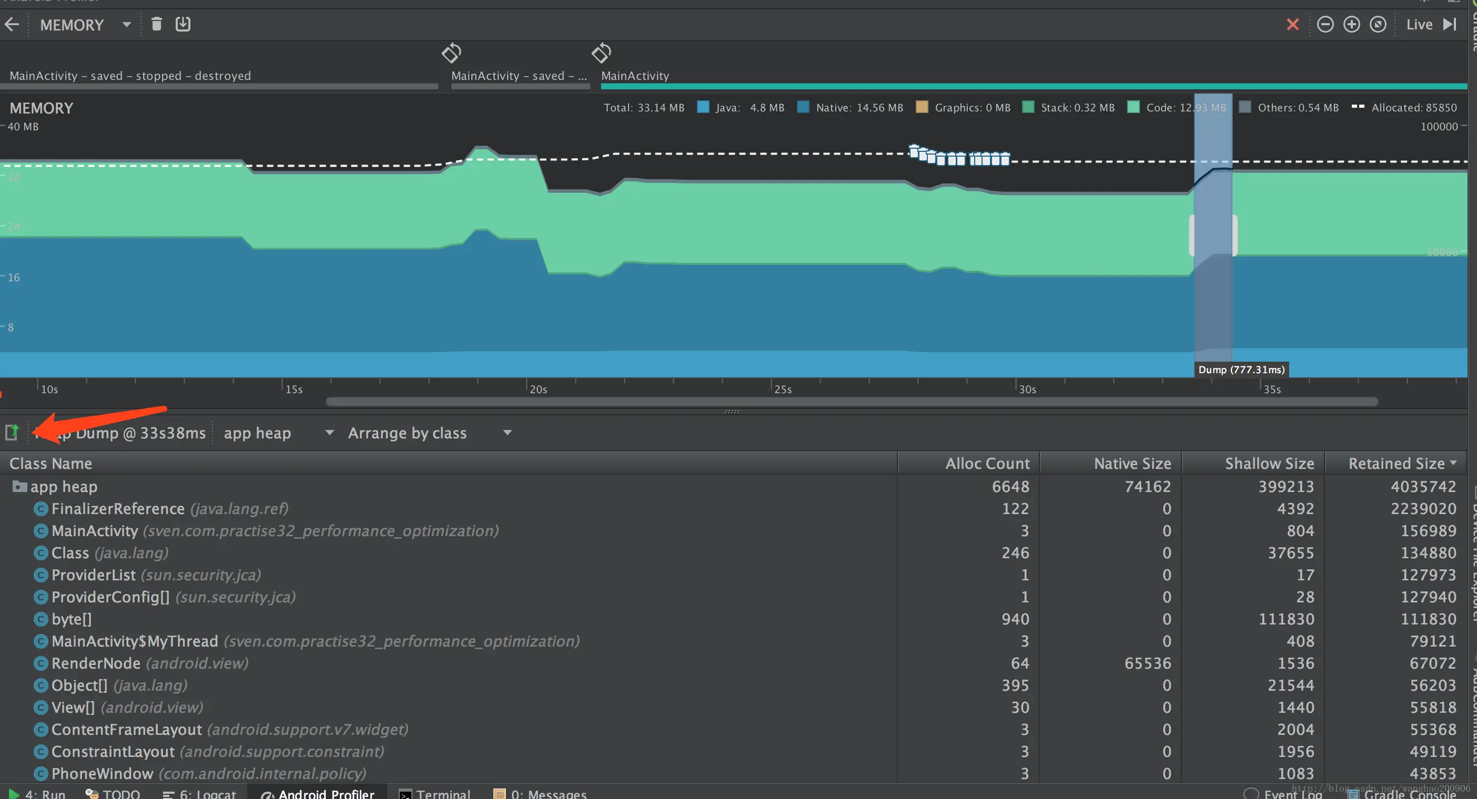Click the back arrow in profiler toolbar
The width and height of the screenshot is (1477, 799).
12,24
